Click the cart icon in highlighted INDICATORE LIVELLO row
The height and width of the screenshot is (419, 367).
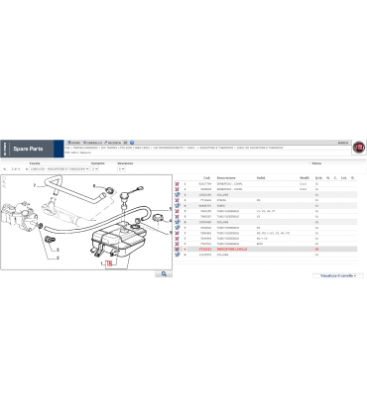tap(177, 250)
